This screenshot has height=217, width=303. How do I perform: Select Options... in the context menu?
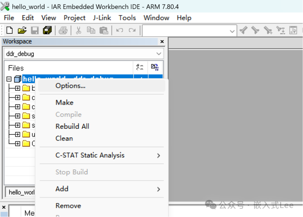[70, 86]
